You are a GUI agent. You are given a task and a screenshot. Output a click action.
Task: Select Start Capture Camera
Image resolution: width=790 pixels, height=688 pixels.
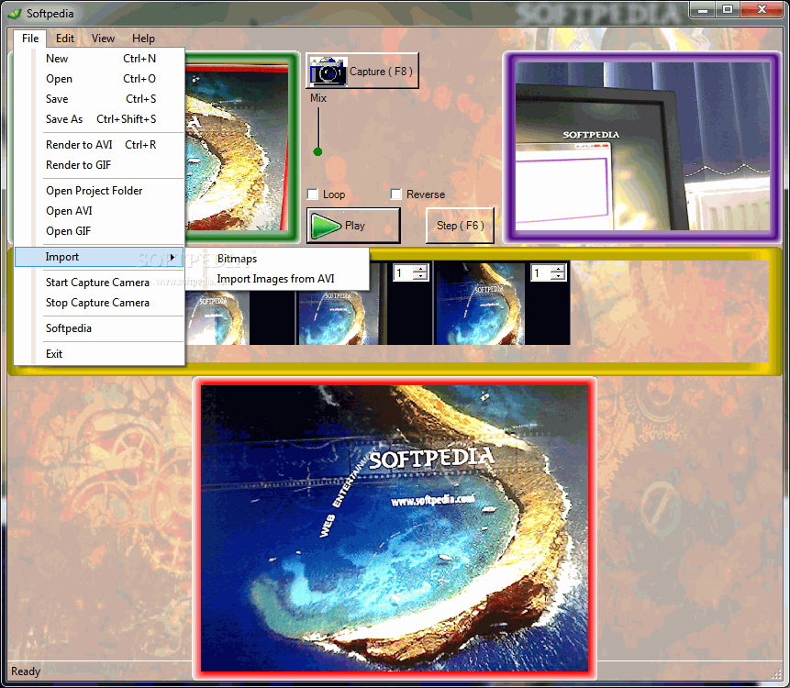point(100,282)
